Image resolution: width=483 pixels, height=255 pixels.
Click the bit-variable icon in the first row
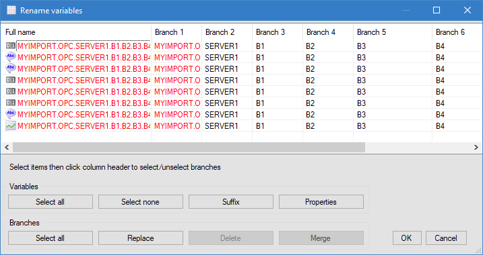coord(11,46)
